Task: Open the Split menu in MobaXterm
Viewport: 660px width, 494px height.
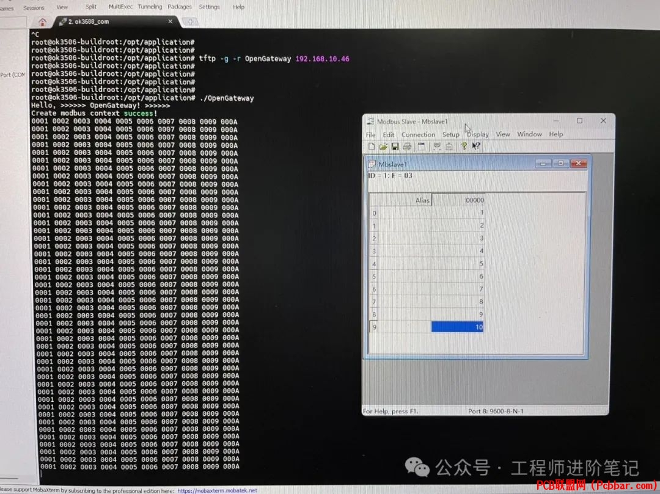Action: coord(91,7)
